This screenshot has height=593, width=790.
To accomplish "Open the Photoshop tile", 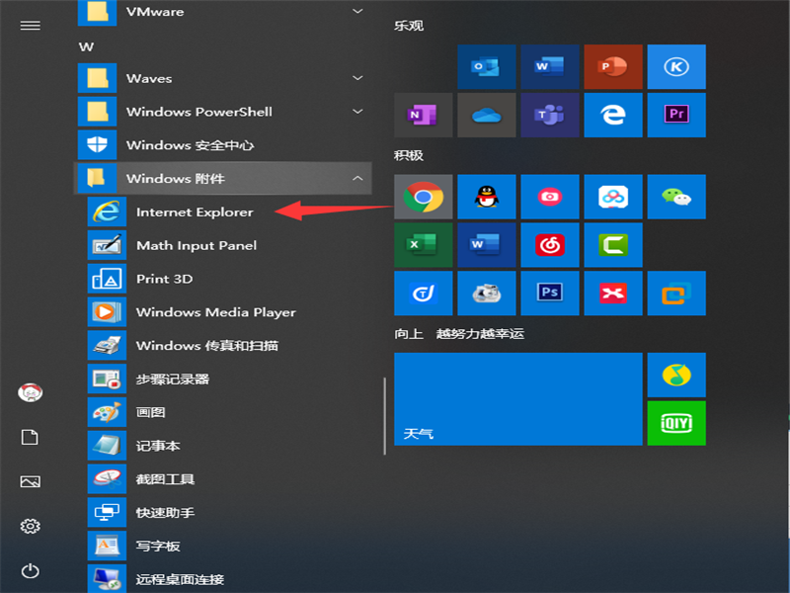I will 550,293.
